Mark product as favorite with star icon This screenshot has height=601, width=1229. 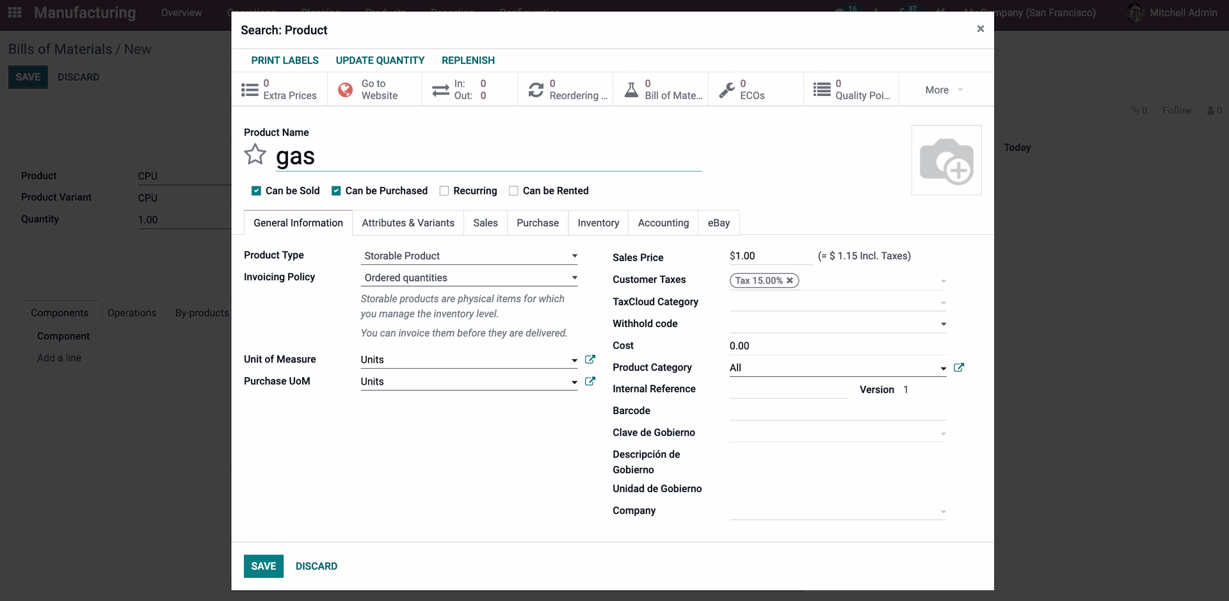coord(255,155)
